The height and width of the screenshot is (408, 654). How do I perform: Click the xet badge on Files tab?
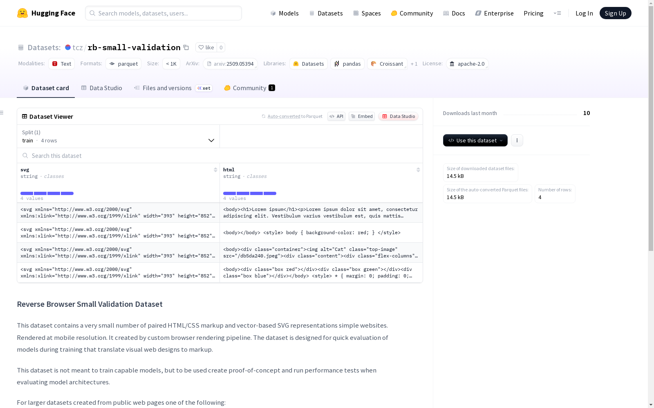[204, 88]
